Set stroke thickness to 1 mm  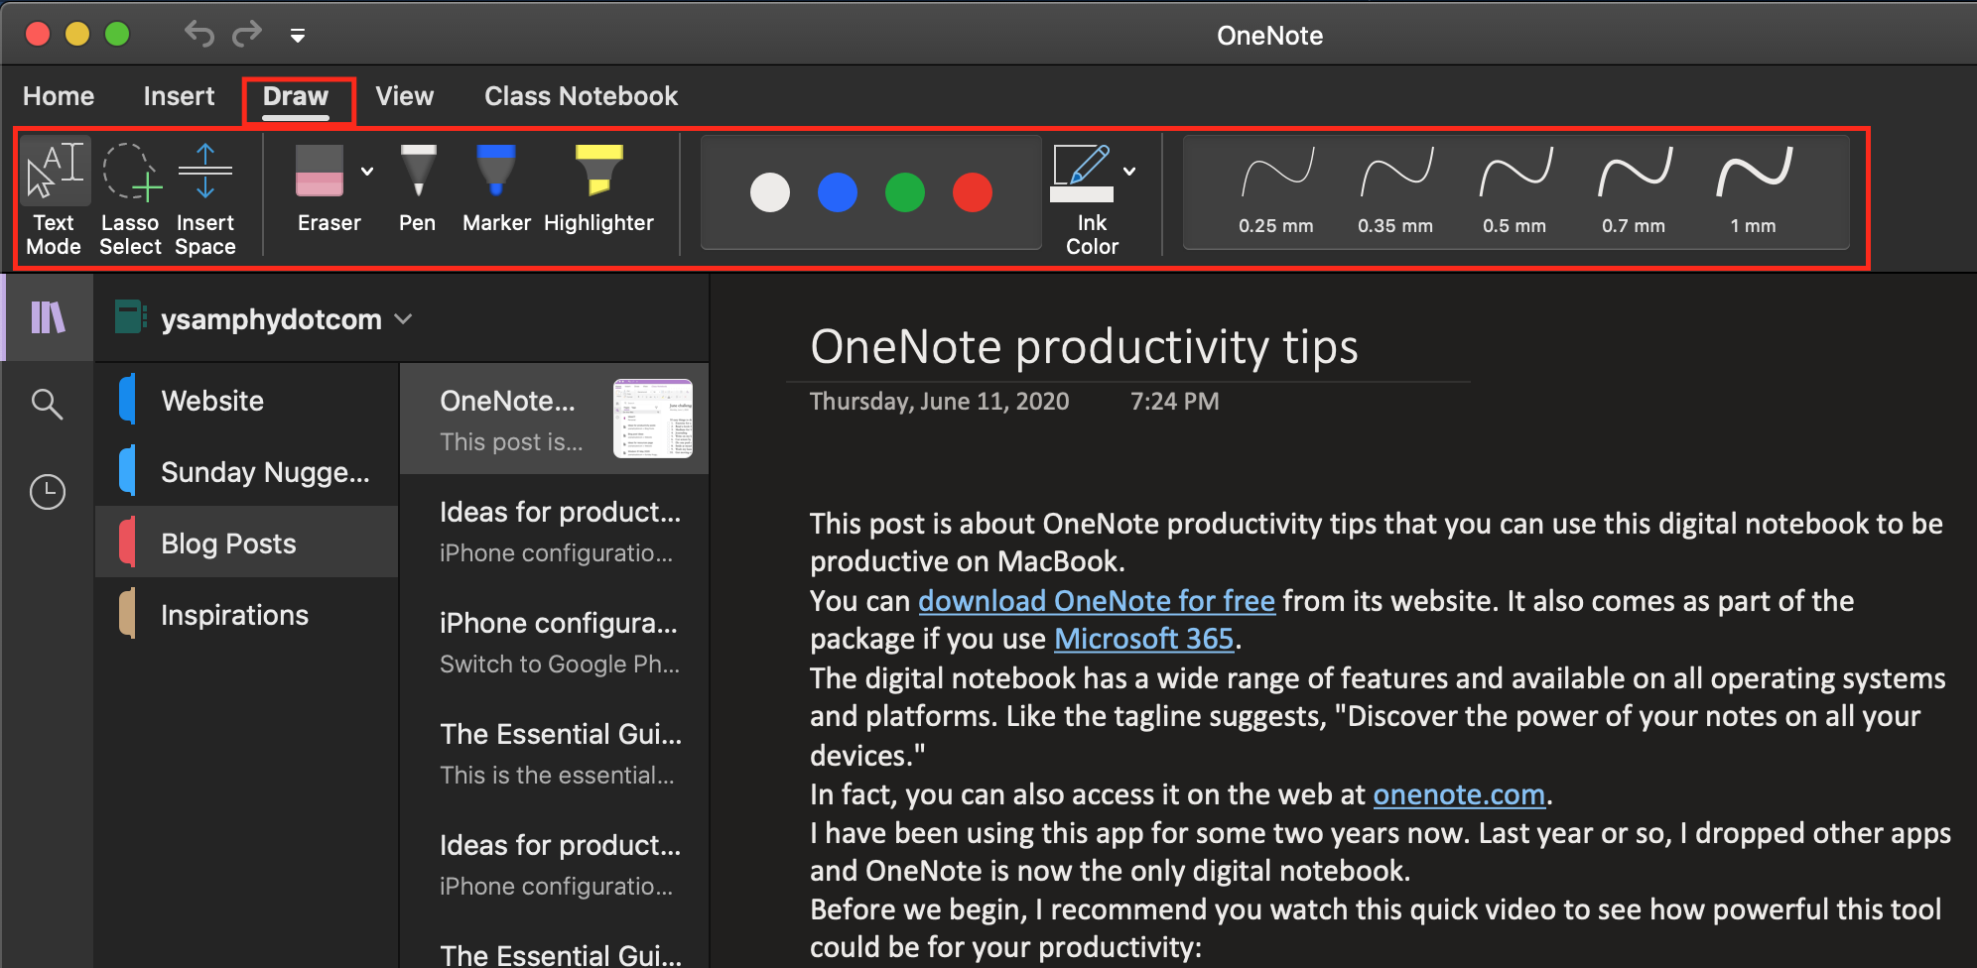click(1754, 191)
